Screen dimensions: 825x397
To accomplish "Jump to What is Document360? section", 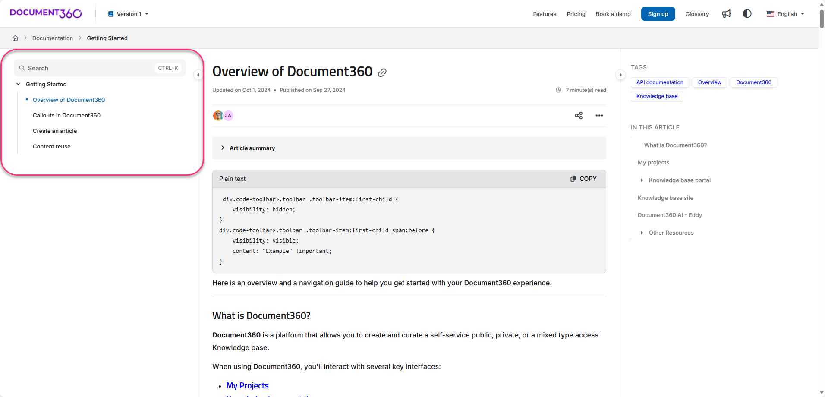I will pos(676,145).
